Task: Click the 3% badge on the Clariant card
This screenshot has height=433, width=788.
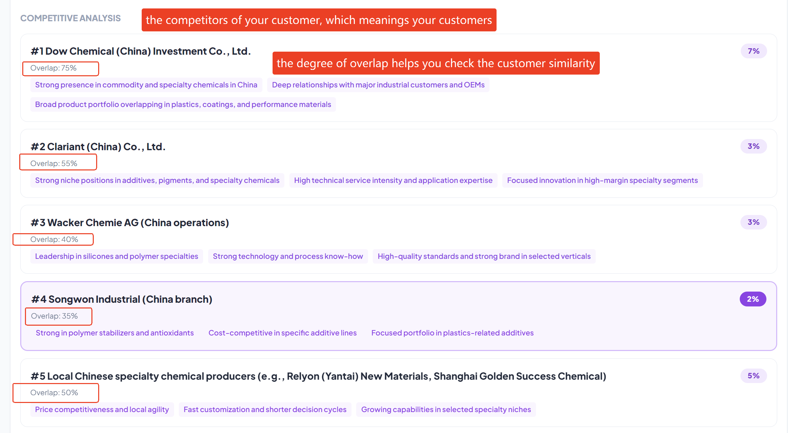Action: point(754,146)
